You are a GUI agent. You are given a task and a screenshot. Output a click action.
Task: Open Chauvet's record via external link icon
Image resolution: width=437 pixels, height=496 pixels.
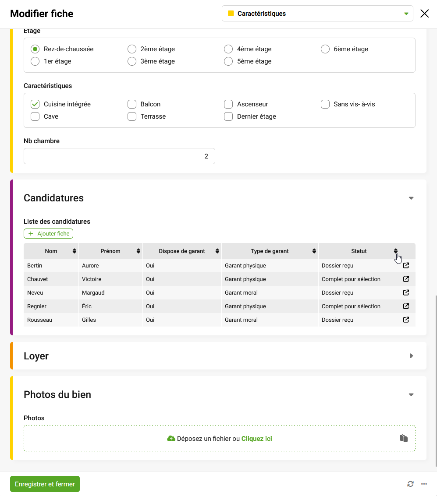(x=406, y=279)
